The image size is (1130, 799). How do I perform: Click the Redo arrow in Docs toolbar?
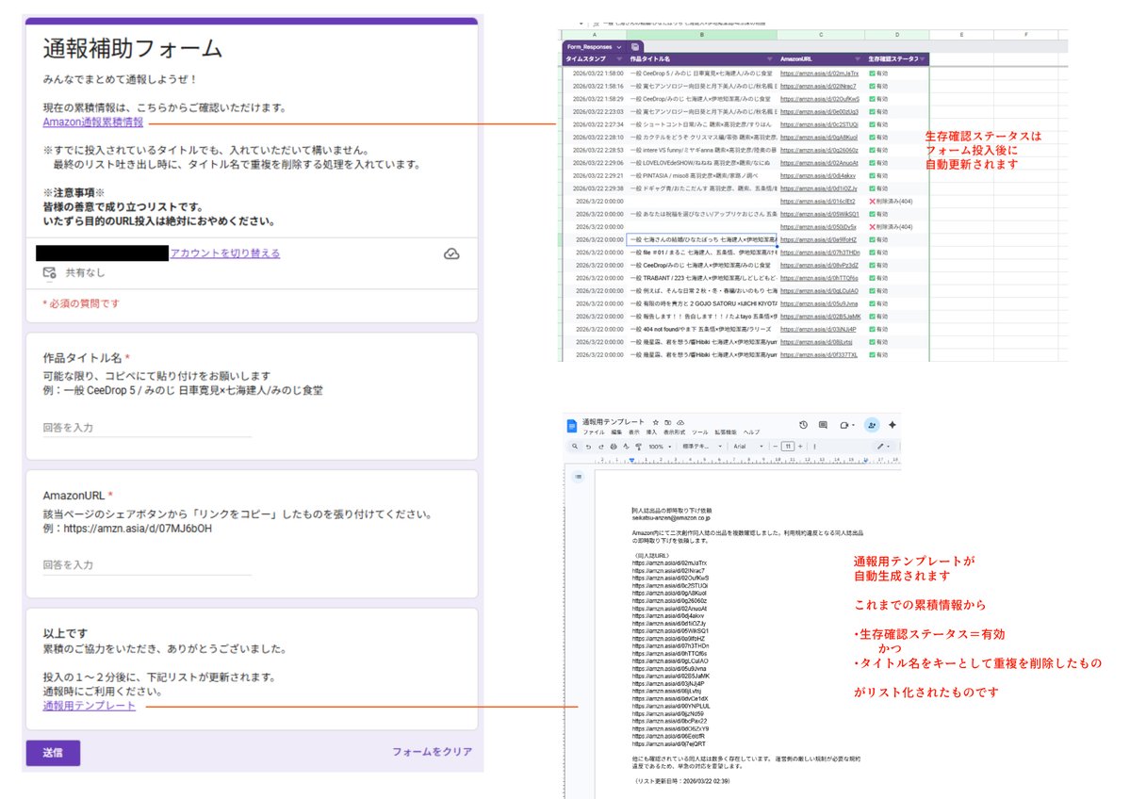[x=601, y=447]
